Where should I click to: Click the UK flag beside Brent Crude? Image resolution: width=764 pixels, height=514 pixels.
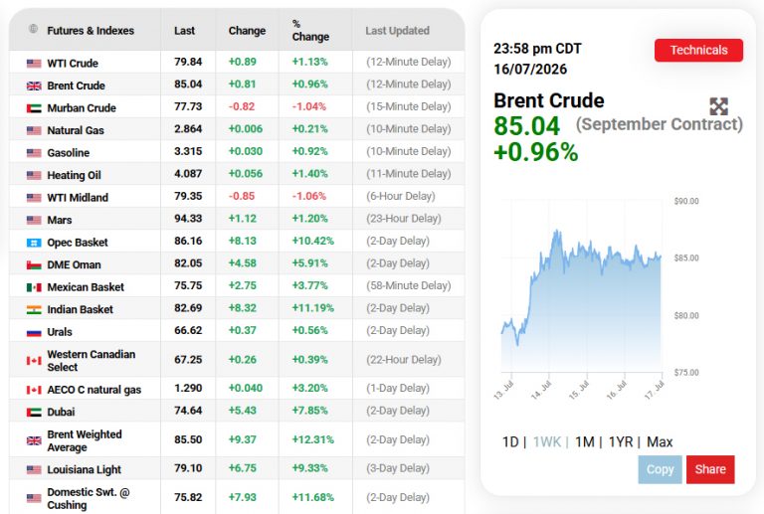coord(34,86)
